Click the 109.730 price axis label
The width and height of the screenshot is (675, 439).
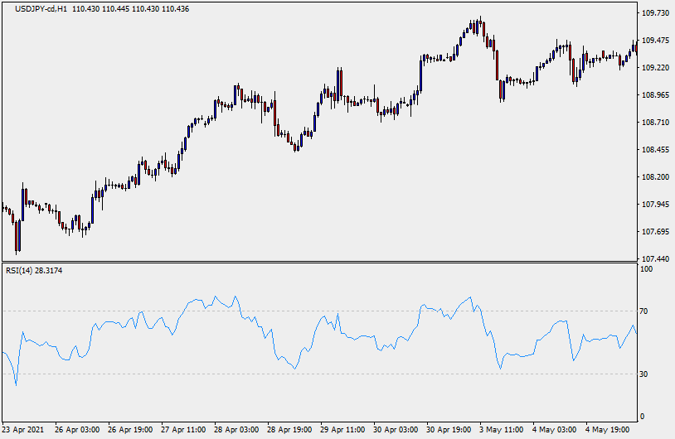click(x=655, y=13)
